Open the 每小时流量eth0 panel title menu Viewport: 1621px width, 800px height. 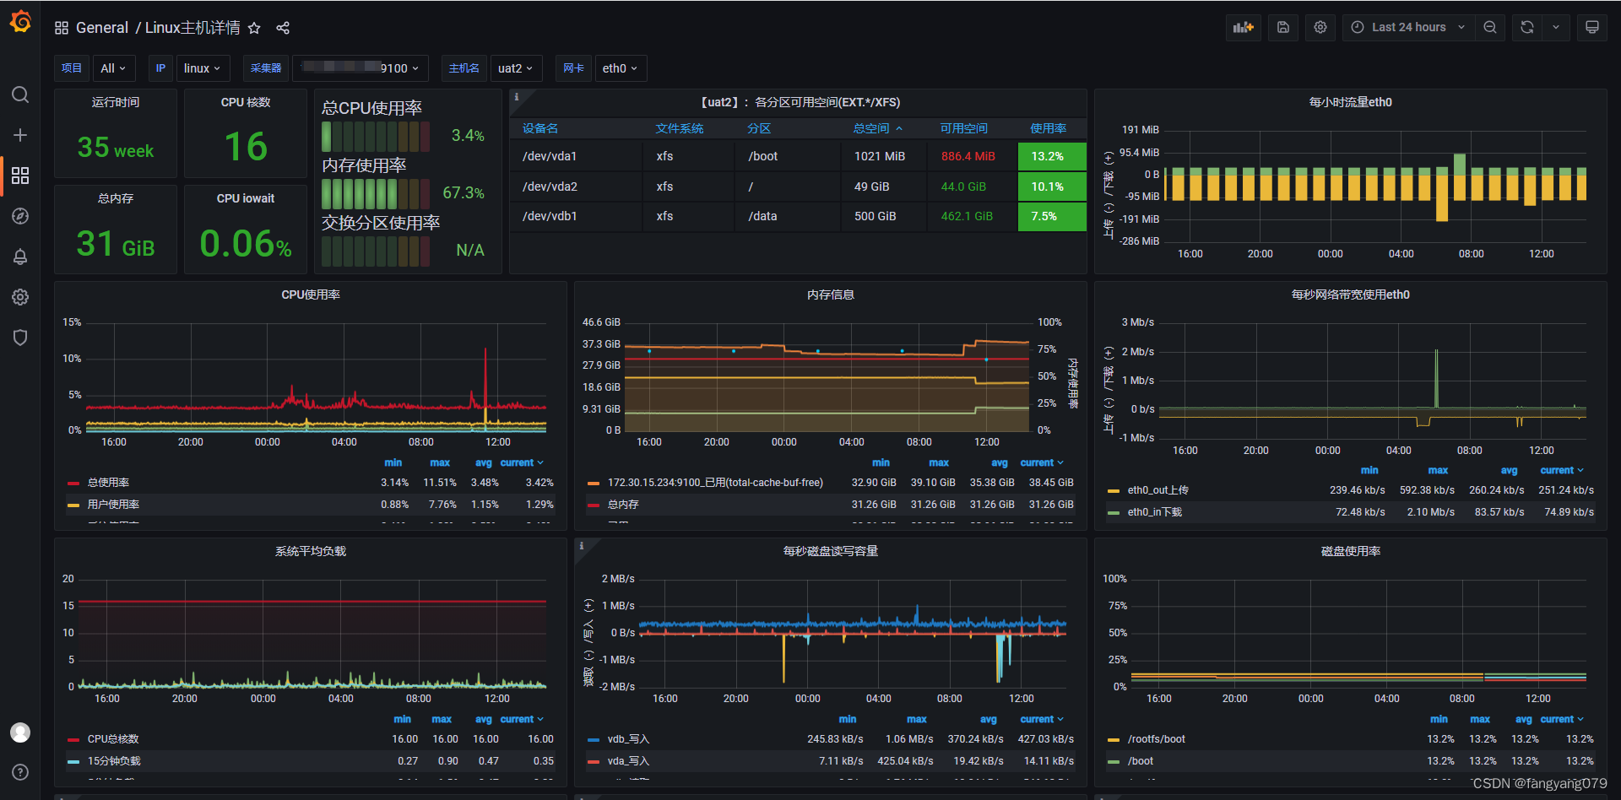(x=1351, y=102)
